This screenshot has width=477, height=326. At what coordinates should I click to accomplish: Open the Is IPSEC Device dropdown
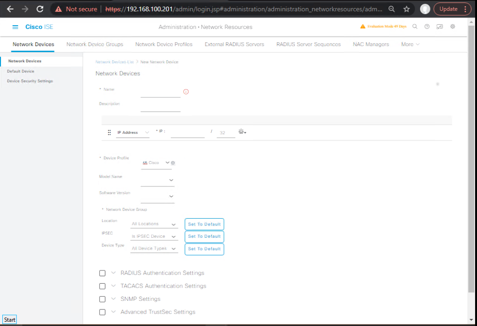(154, 236)
